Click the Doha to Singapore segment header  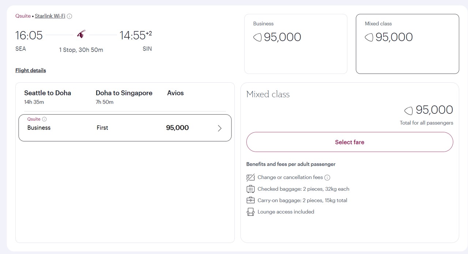pos(124,93)
